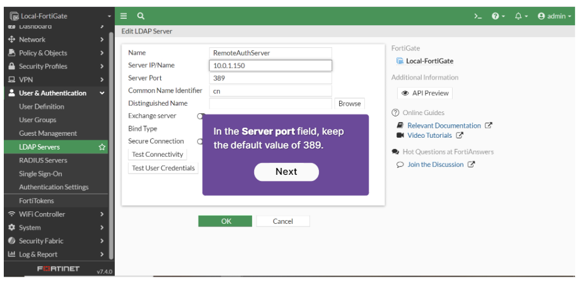Click the Video Tutorials camera icon
This screenshot has height=283, width=580.
[400, 135]
